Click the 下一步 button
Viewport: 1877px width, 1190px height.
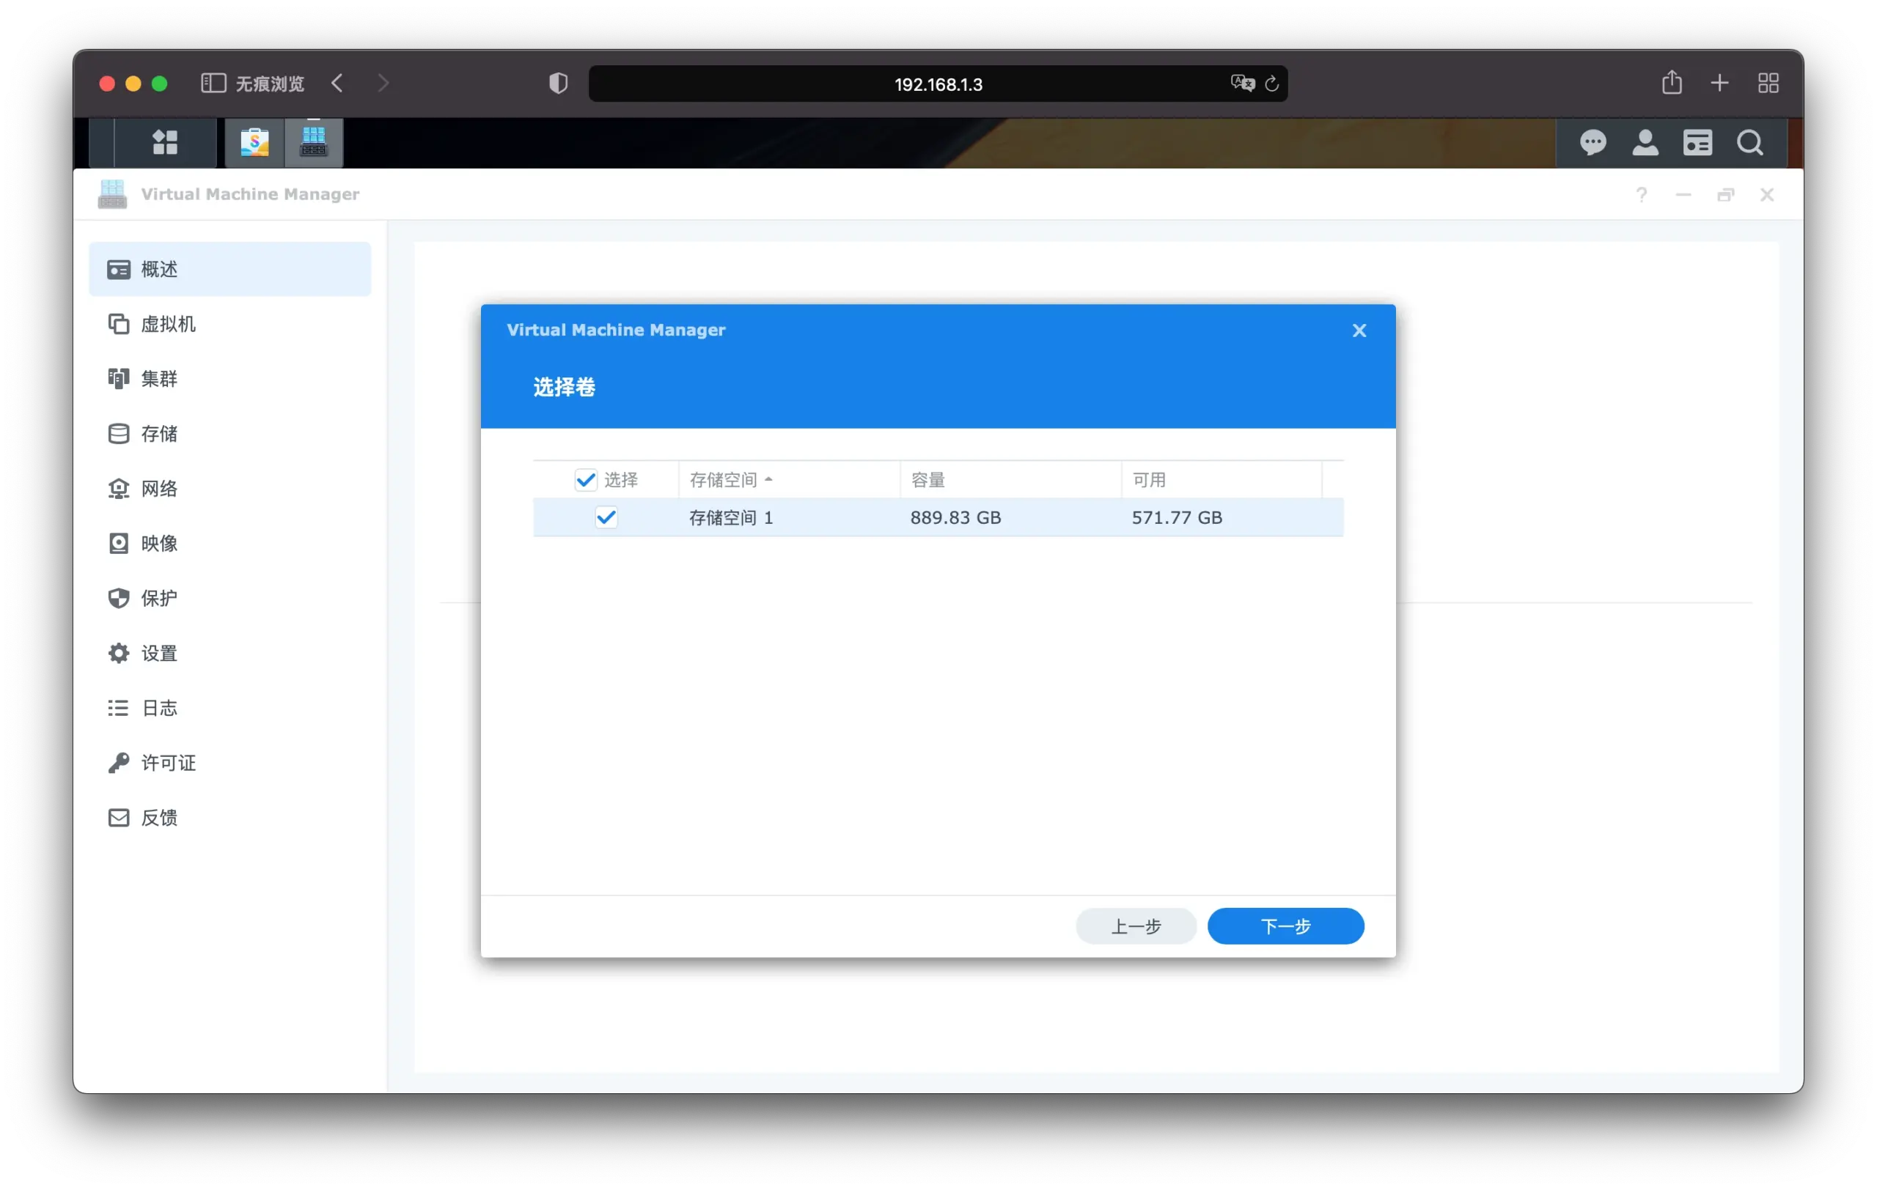coord(1285,927)
